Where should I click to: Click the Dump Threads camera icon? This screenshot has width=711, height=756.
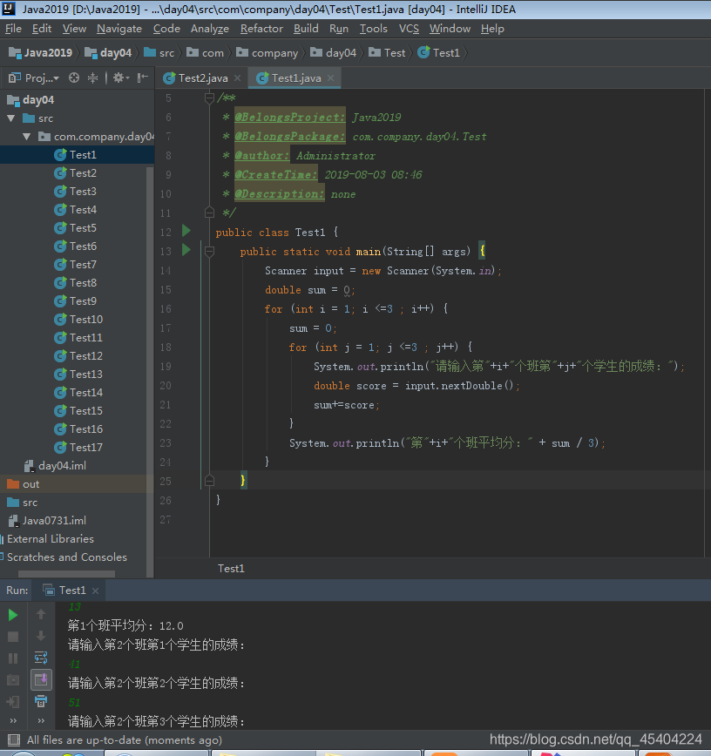point(13,680)
